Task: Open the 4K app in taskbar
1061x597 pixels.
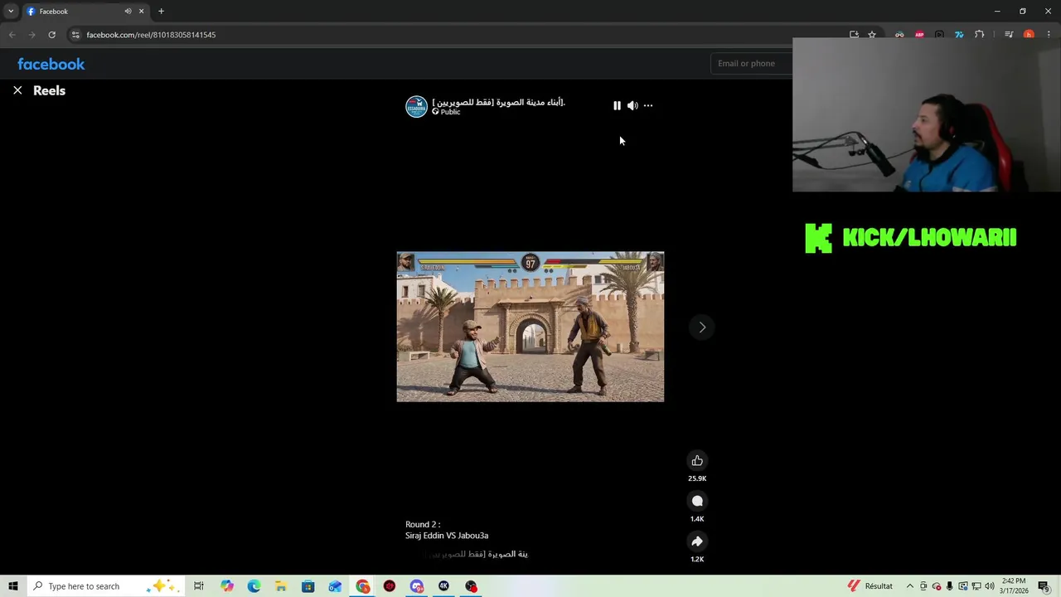Action: 443,586
